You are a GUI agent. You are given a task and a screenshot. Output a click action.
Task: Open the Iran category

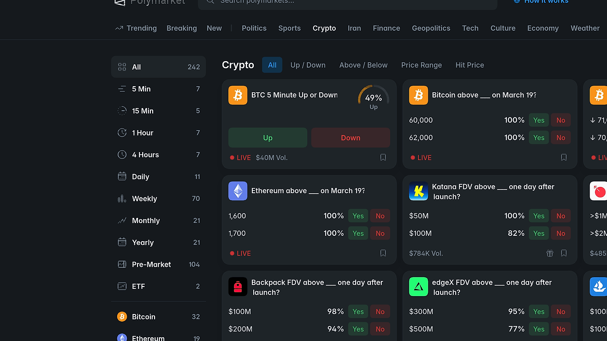[354, 28]
